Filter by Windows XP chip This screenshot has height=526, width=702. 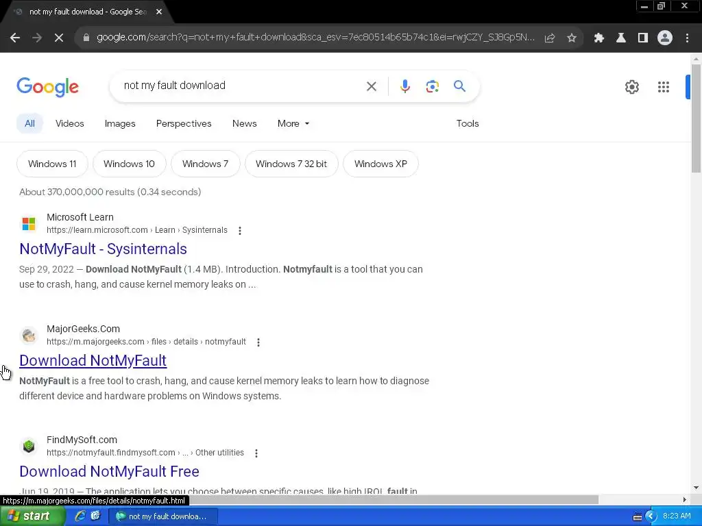pos(380,164)
